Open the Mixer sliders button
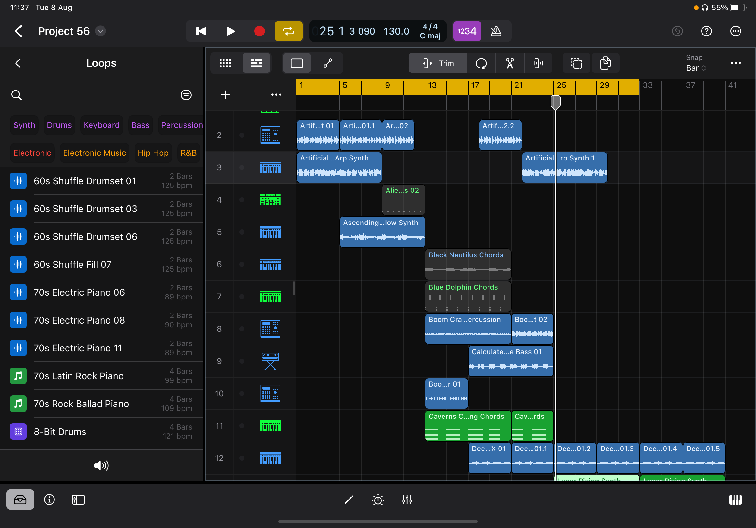This screenshot has width=756, height=528. (407, 500)
